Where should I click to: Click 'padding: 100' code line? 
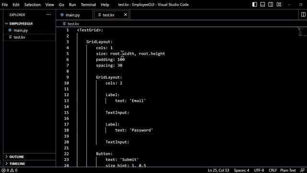[110, 60]
